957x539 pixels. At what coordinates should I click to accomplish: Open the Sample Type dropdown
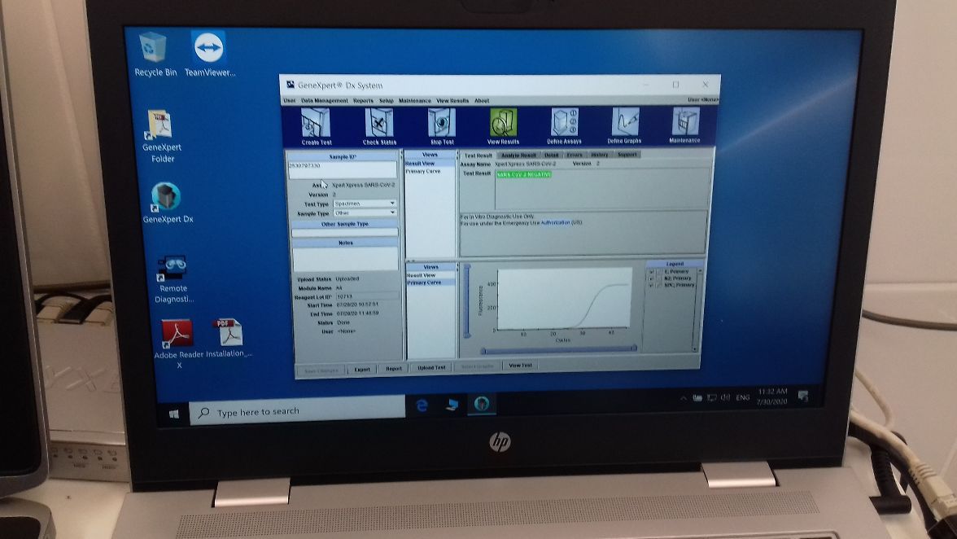pyautogui.click(x=365, y=213)
